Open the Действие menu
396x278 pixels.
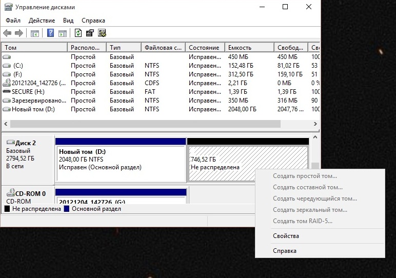[x=42, y=21]
